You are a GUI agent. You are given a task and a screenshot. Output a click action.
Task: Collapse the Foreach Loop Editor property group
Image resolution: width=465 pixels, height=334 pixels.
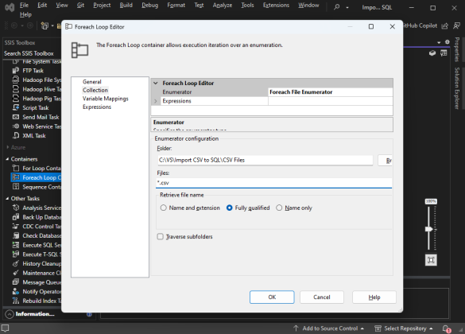coord(155,83)
